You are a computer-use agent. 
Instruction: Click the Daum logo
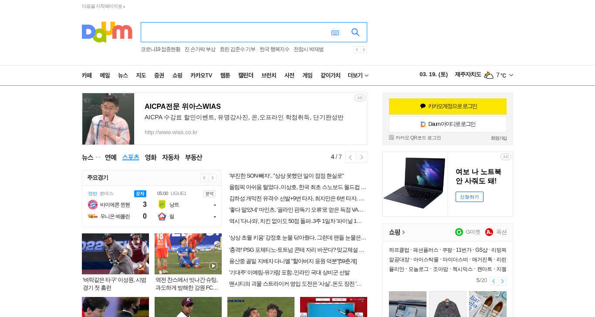pos(107,32)
